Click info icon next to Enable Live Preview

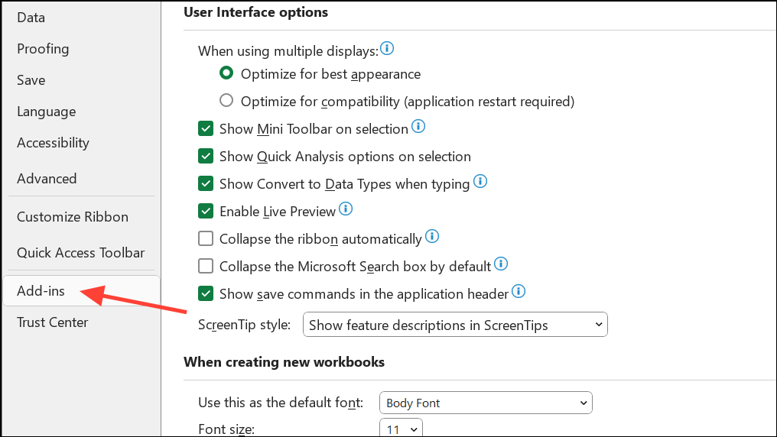point(346,209)
